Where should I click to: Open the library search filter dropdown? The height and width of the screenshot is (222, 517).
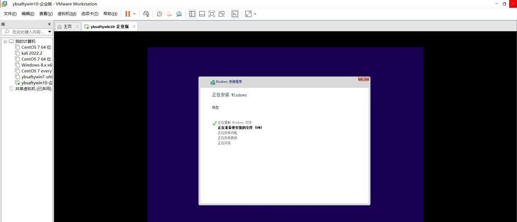[x=50, y=32]
